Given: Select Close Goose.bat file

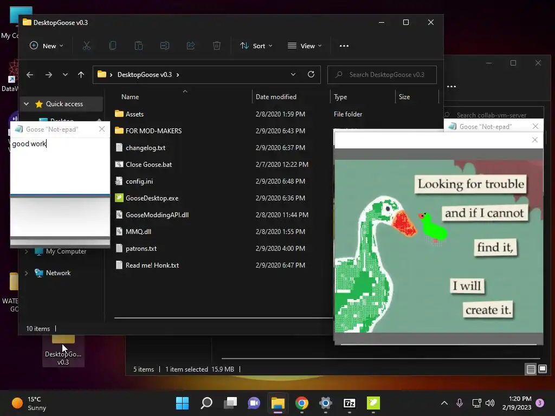Looking at the screenshot, I should (149, 165).
